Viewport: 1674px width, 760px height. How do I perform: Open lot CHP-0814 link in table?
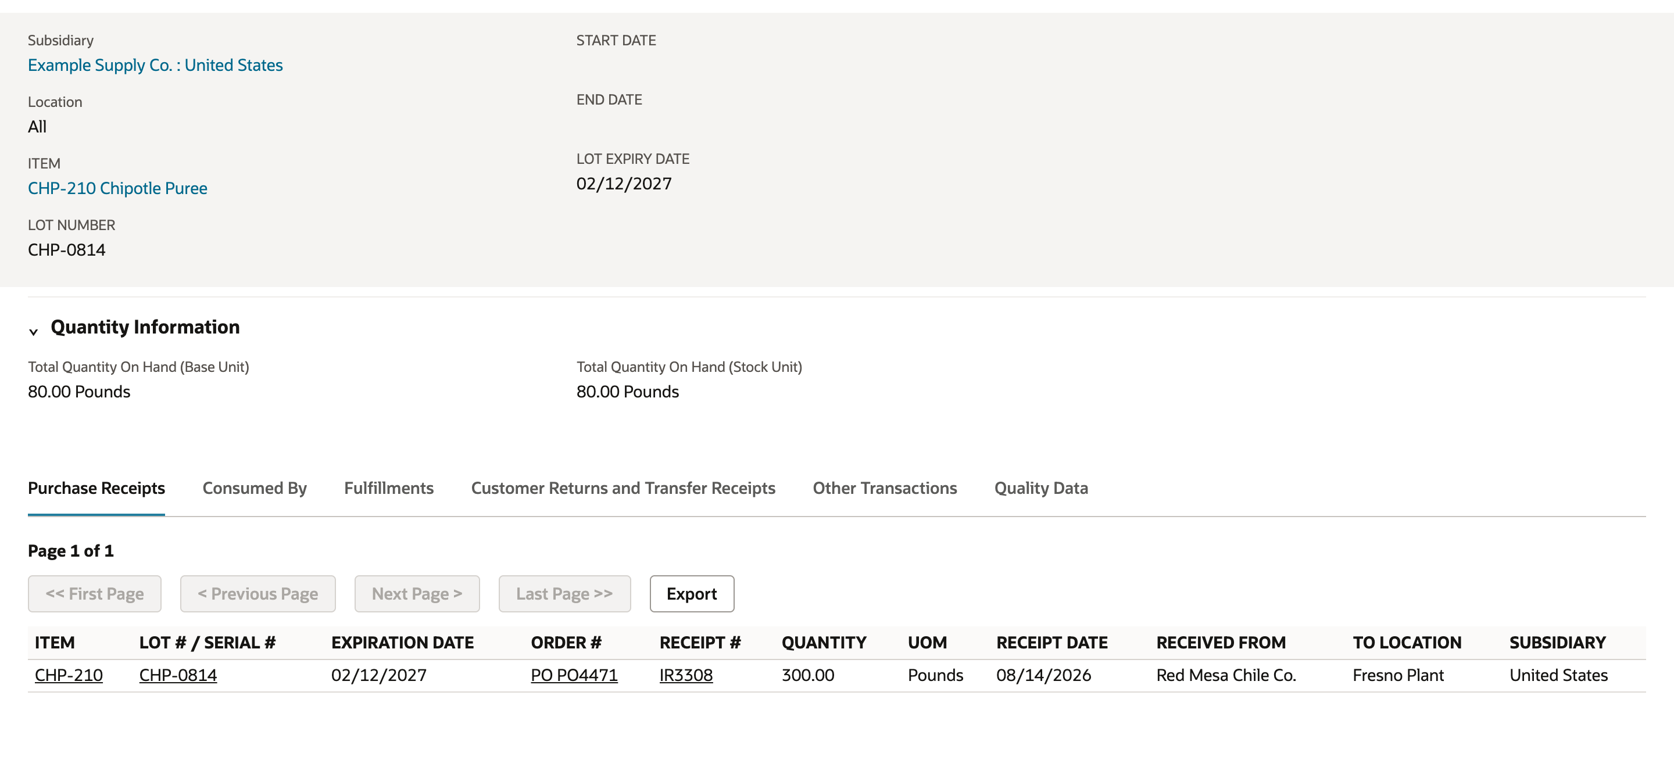pos(178,676)
